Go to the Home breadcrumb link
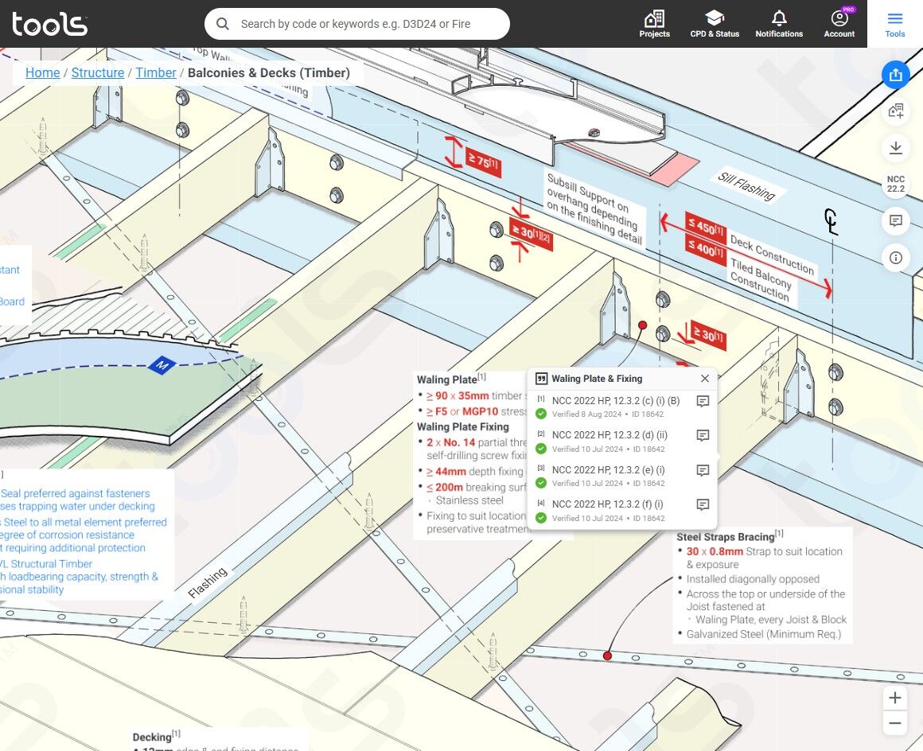This screenshot has height=751, width=923. click(x=42, y=72)
